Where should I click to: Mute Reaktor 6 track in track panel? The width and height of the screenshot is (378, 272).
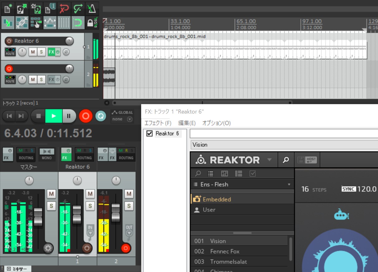tap(33, 52)
